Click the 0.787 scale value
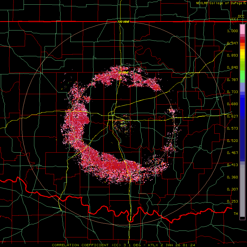This screenshot has width=247, height=247. [232, 80]
